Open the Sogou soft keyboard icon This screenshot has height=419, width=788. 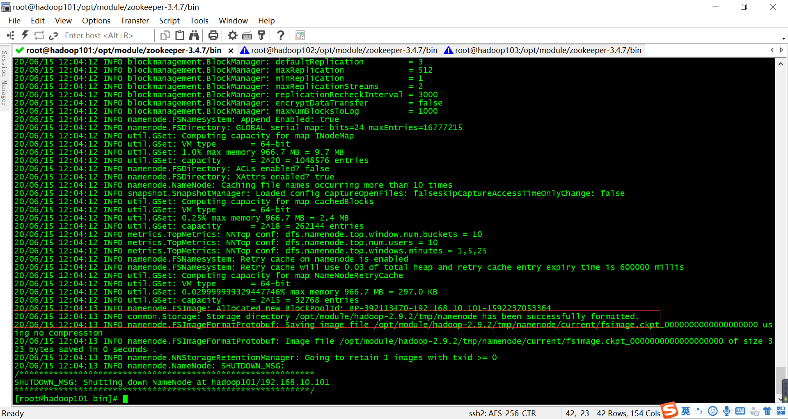[740, 411]
